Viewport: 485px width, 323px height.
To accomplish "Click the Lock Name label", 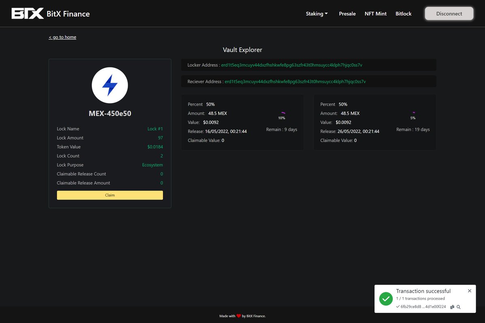I will point(68,129).
